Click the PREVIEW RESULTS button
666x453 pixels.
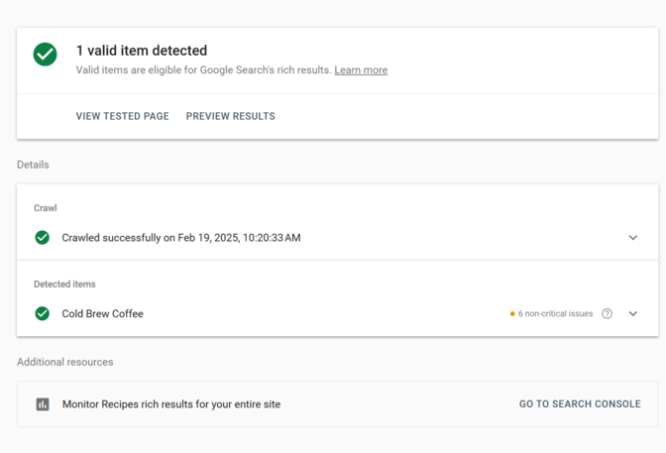231,116
